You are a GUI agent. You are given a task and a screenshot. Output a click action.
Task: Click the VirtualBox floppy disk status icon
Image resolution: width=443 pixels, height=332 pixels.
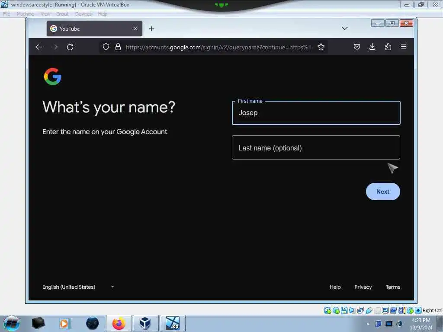tap(344, 310)
